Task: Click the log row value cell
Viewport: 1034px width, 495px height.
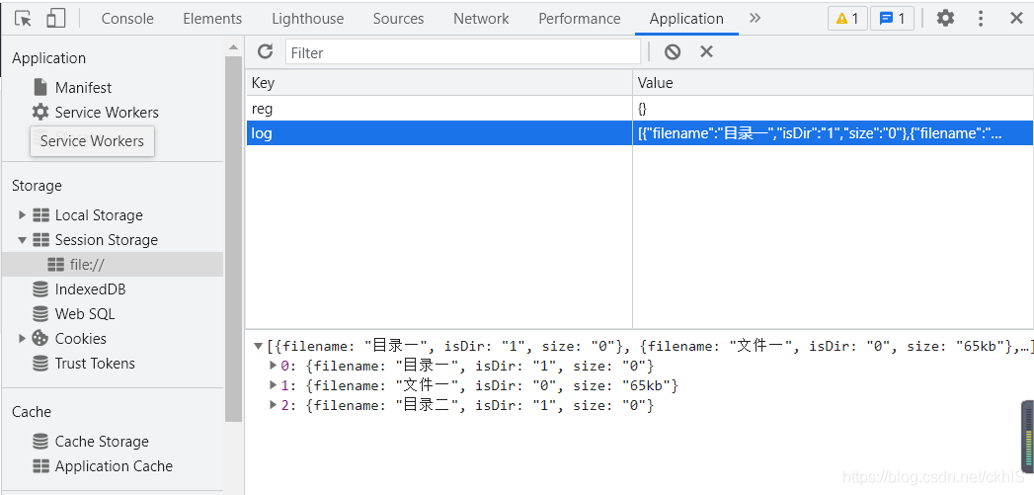Action: tap(833, 132)
